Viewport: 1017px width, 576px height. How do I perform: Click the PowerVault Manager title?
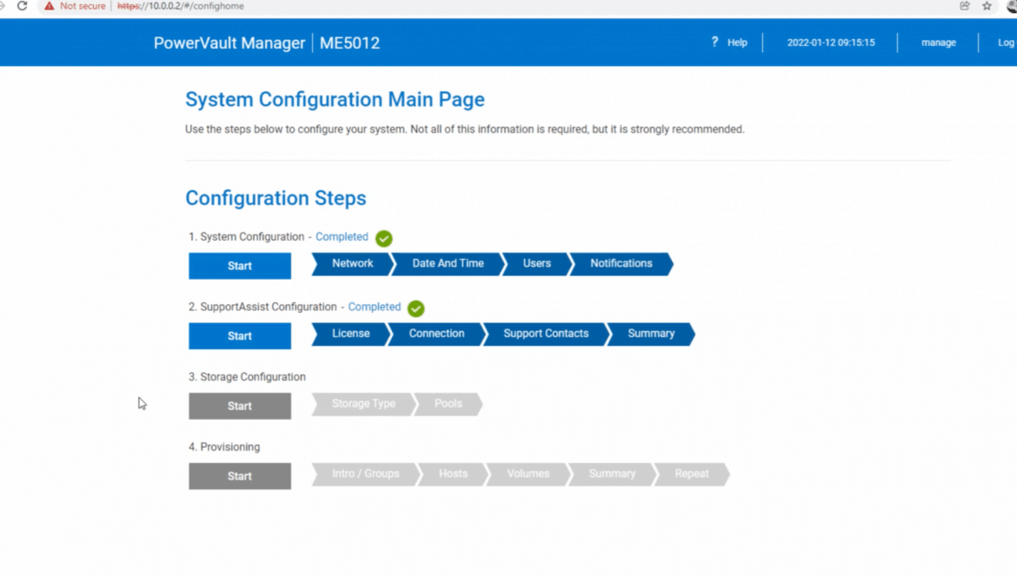229,43
